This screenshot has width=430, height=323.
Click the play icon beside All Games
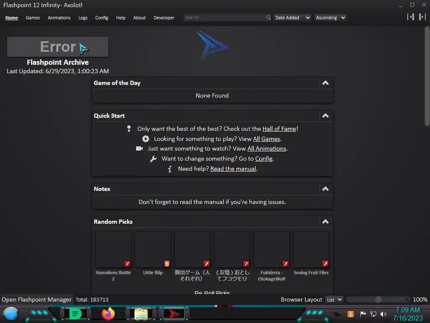[x=146, y=139]
